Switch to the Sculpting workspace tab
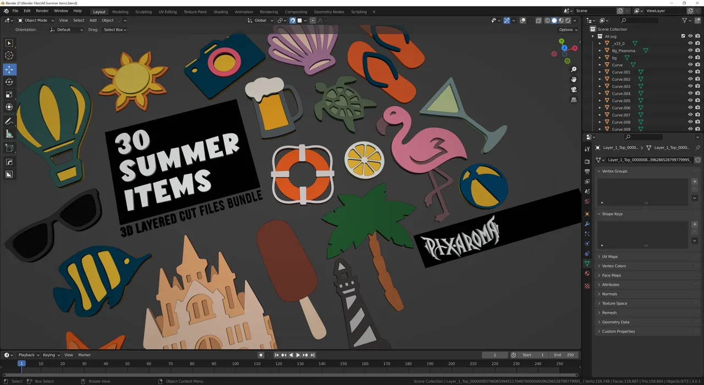 pos(144,12)
